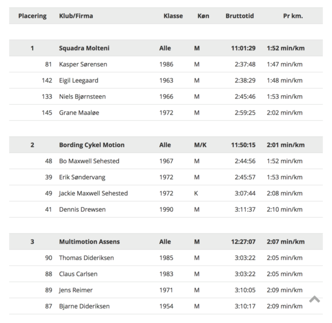Screen dimensions: 332x323
Task: Click Bjarne Dideriksen's name
Action: click(x=84, y=306)
